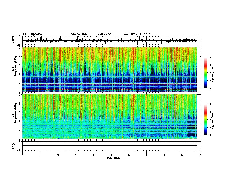
Task: Click the "-3" tick on the ch.1 color bar
Action: point(210,57)
